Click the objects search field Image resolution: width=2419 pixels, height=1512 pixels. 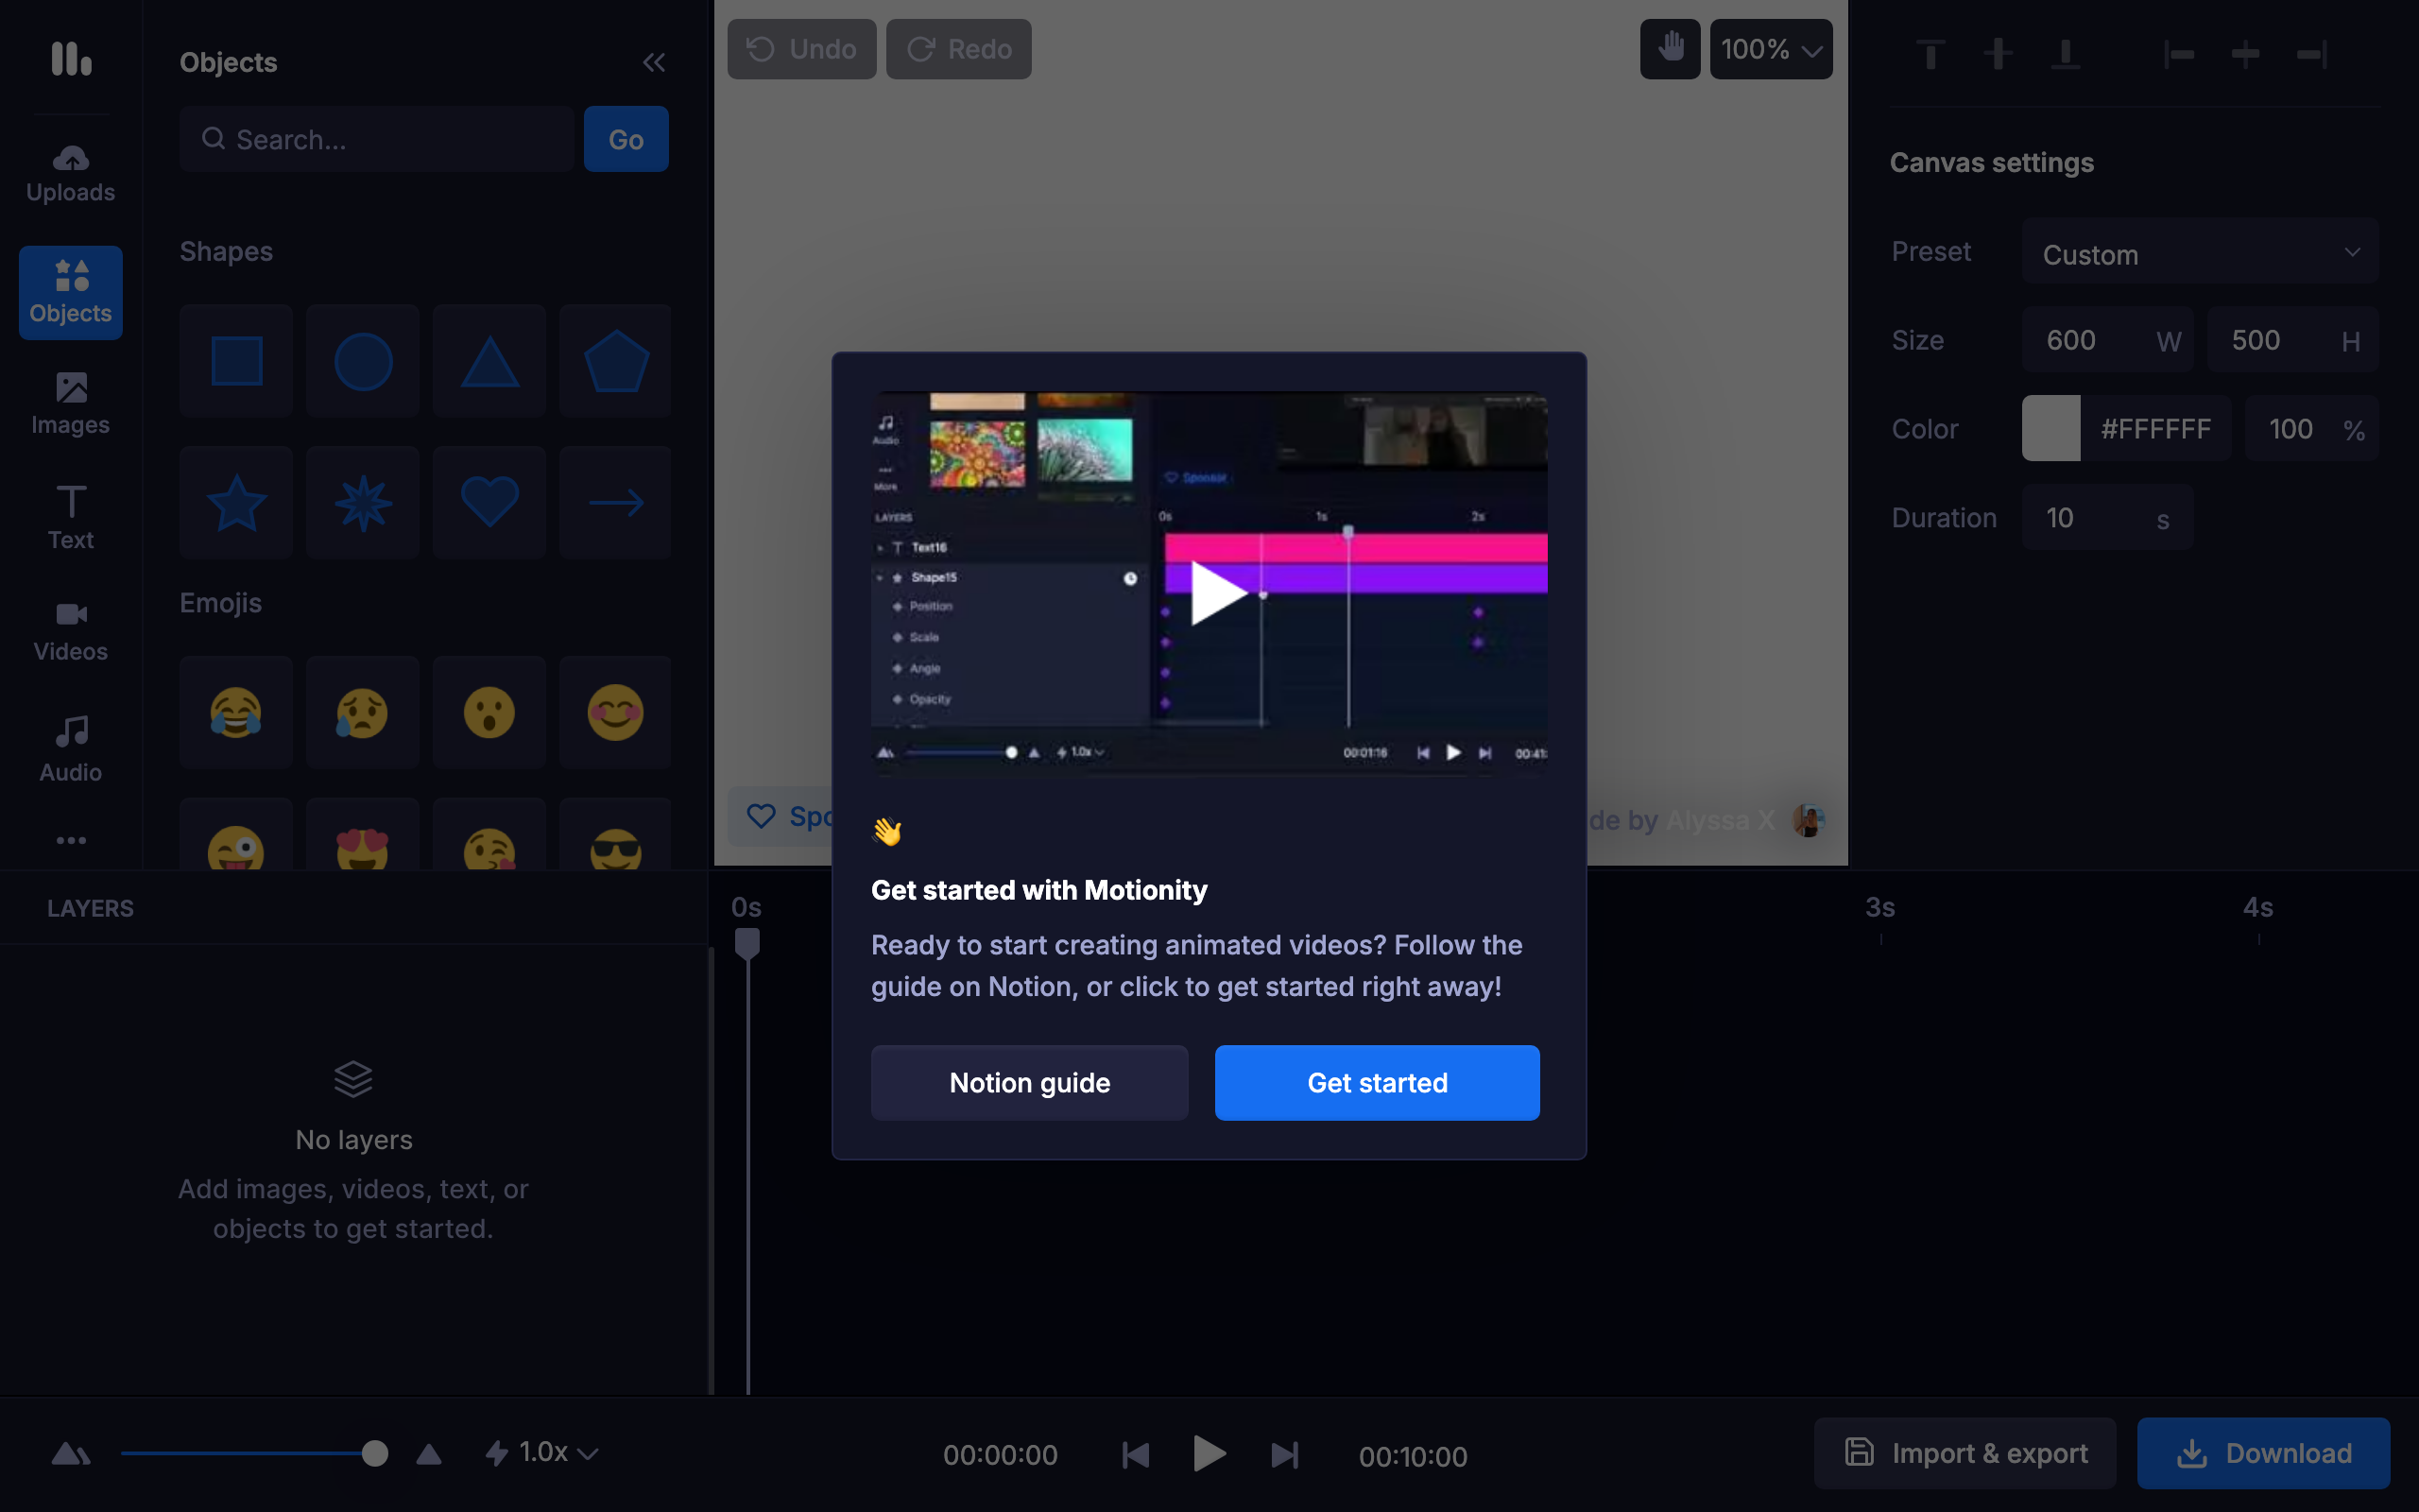pyautogui.click(x=378, y=139)
